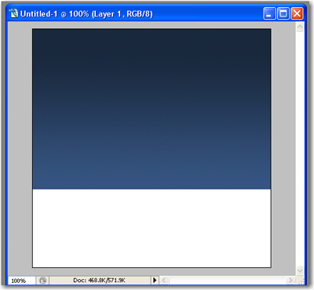Click the window resize grip corner
Image resolution: width=314 pixels, height=290 pixels.
(301, 281)
